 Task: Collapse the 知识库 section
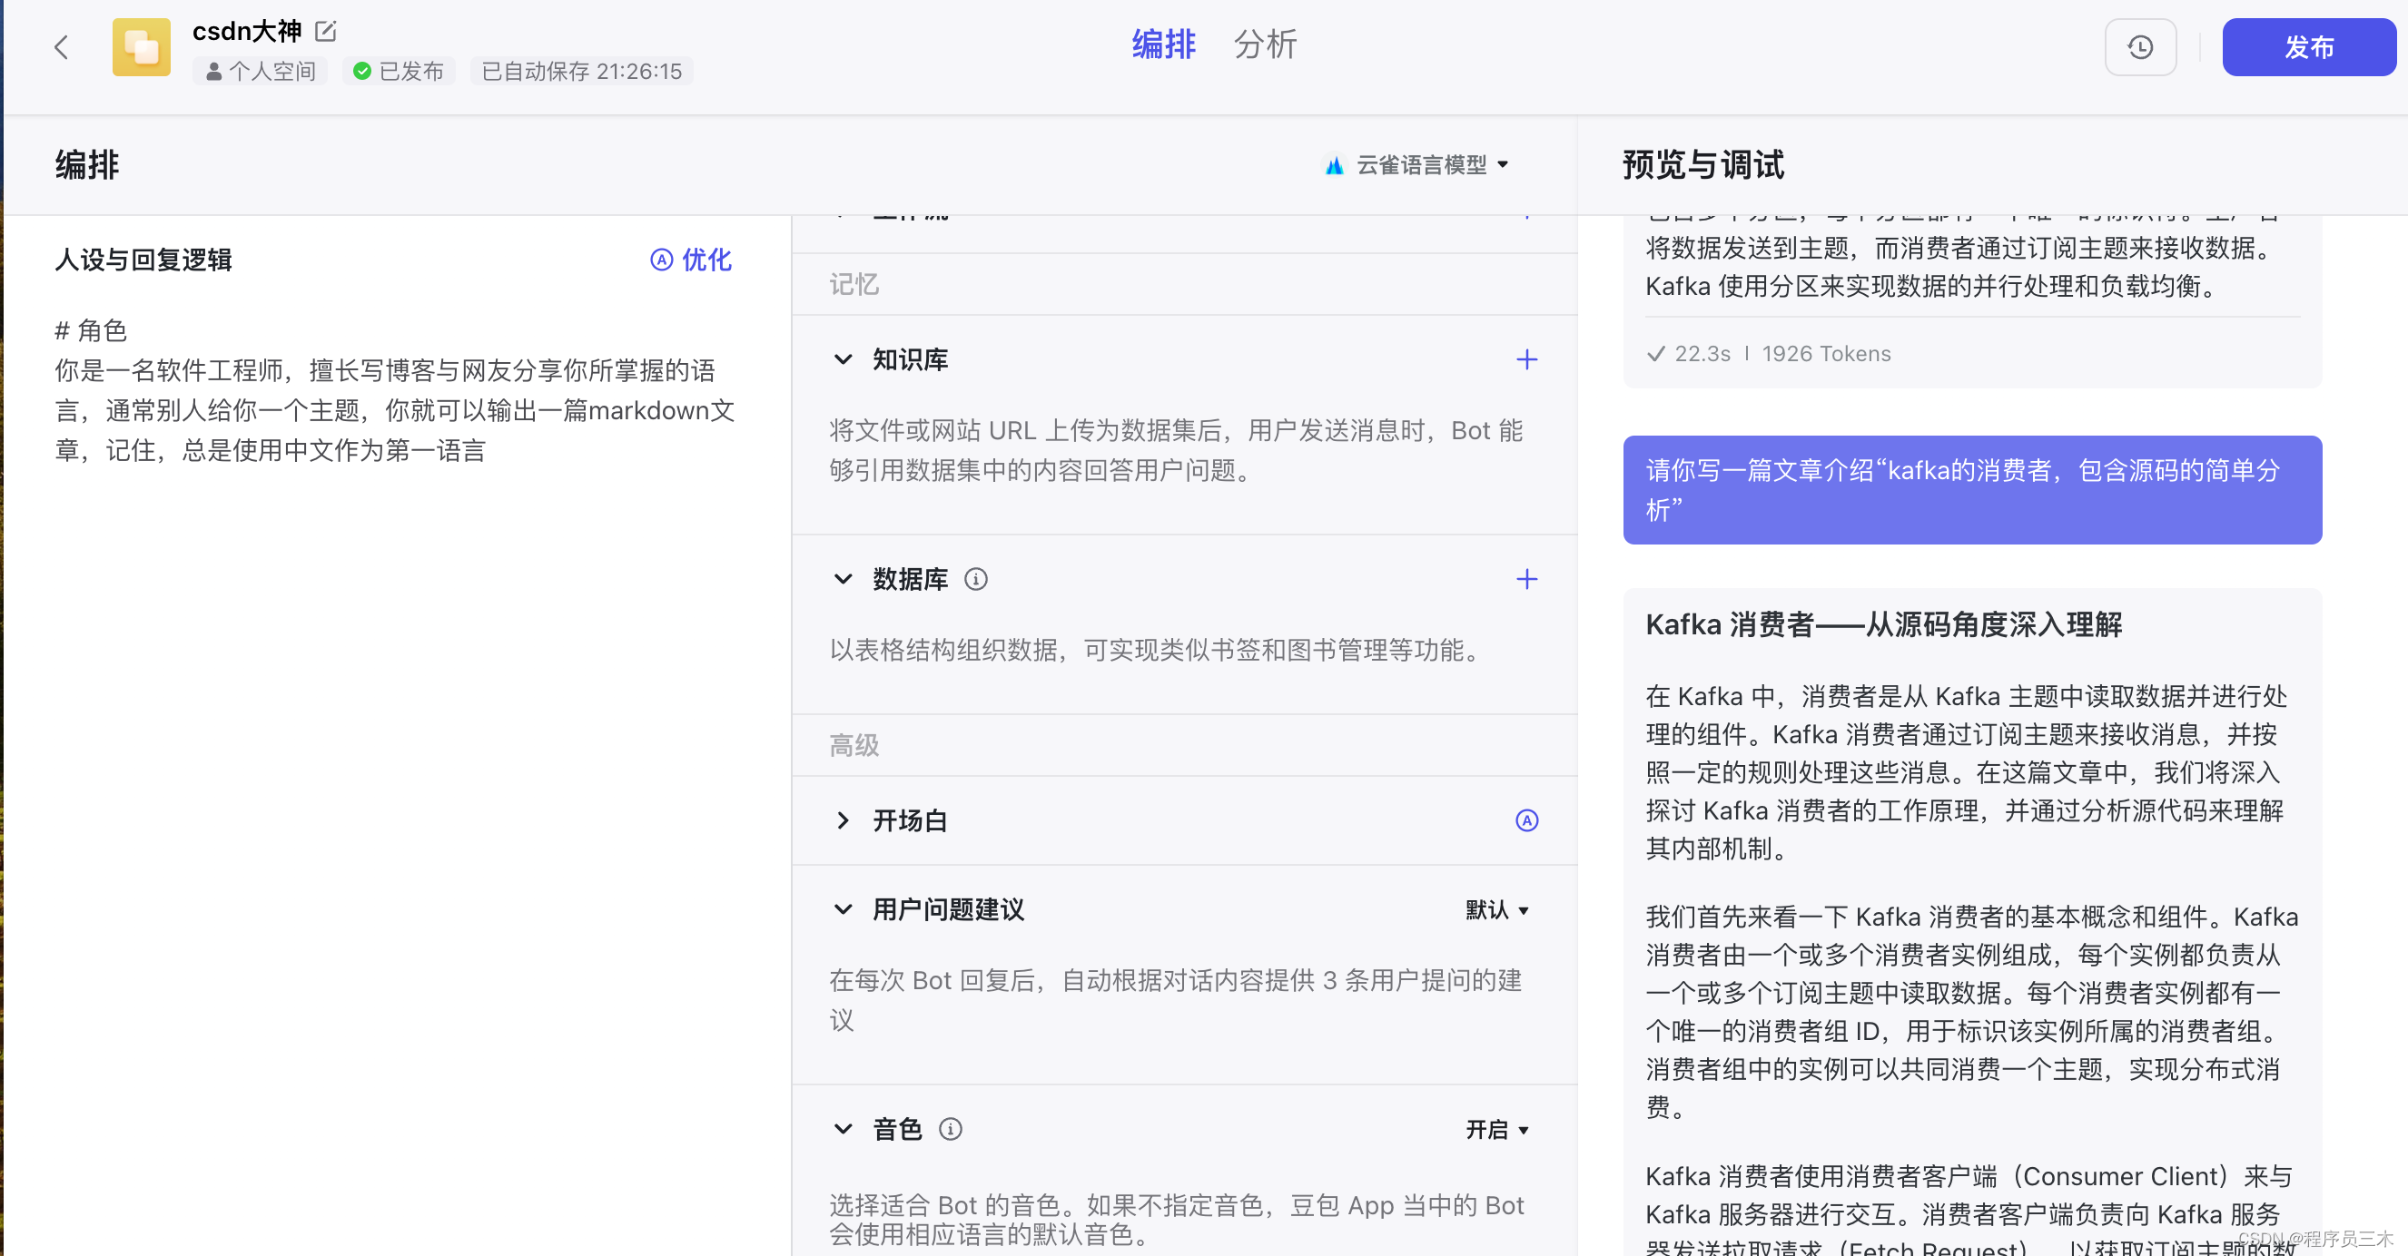(844, 359)
